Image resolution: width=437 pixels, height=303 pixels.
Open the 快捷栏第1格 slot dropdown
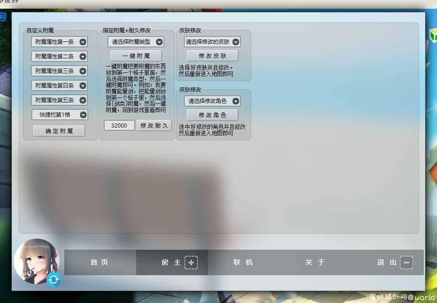click(x=60, y=115)
